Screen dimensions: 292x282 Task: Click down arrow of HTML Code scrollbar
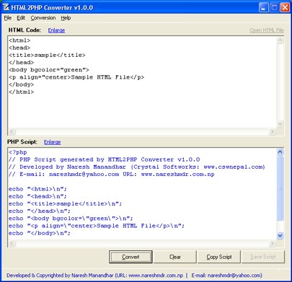280,124
